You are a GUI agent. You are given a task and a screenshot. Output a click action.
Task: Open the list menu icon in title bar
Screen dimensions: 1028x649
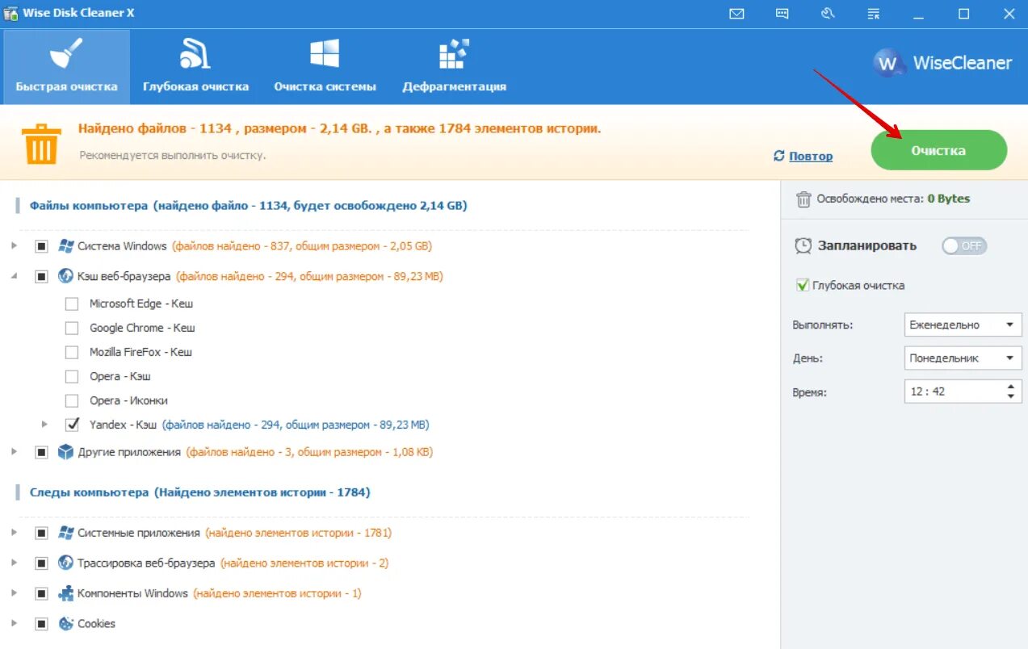873,14
